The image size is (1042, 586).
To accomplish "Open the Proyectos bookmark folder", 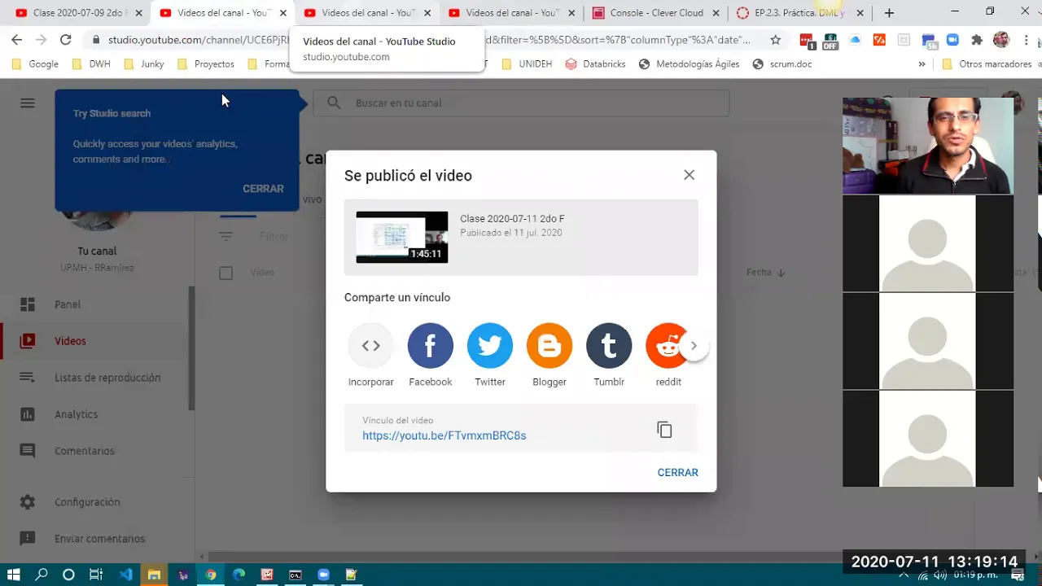I will point(206,63).
